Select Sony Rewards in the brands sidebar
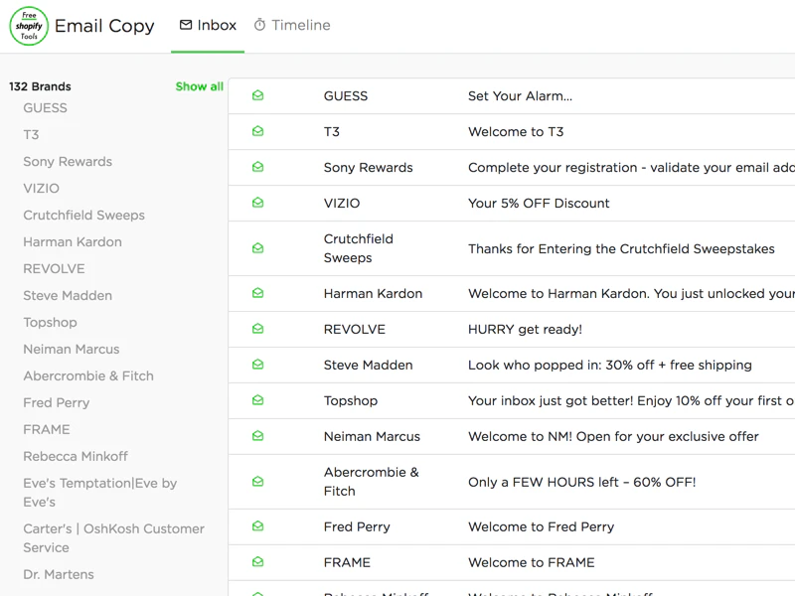 tap(68, 162)
